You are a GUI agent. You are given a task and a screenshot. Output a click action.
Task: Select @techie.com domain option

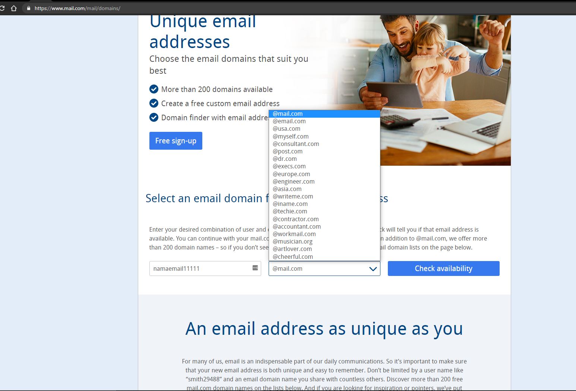coord(324,211)
